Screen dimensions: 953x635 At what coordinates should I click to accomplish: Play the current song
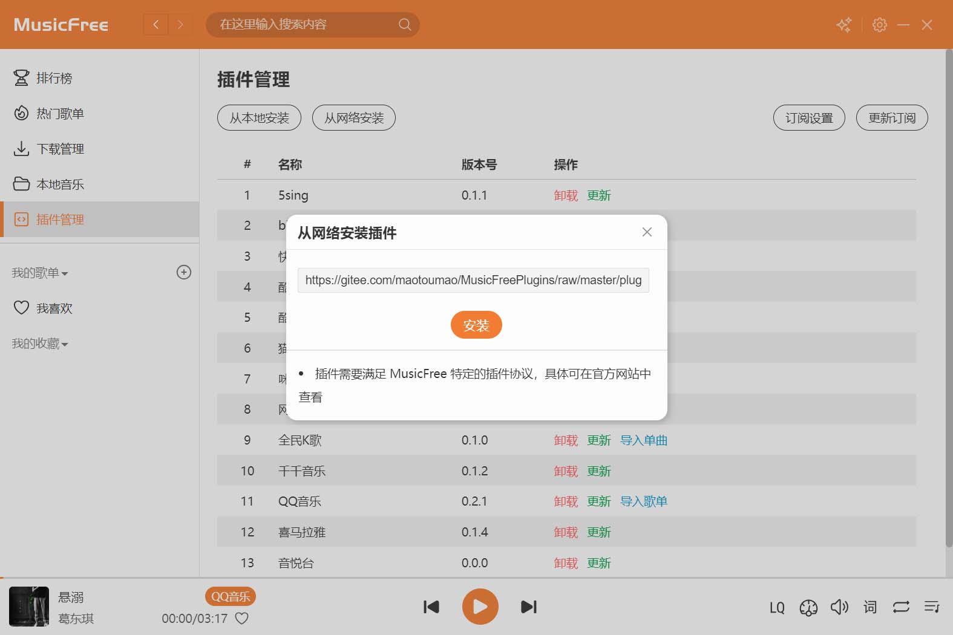click(480, 607)
